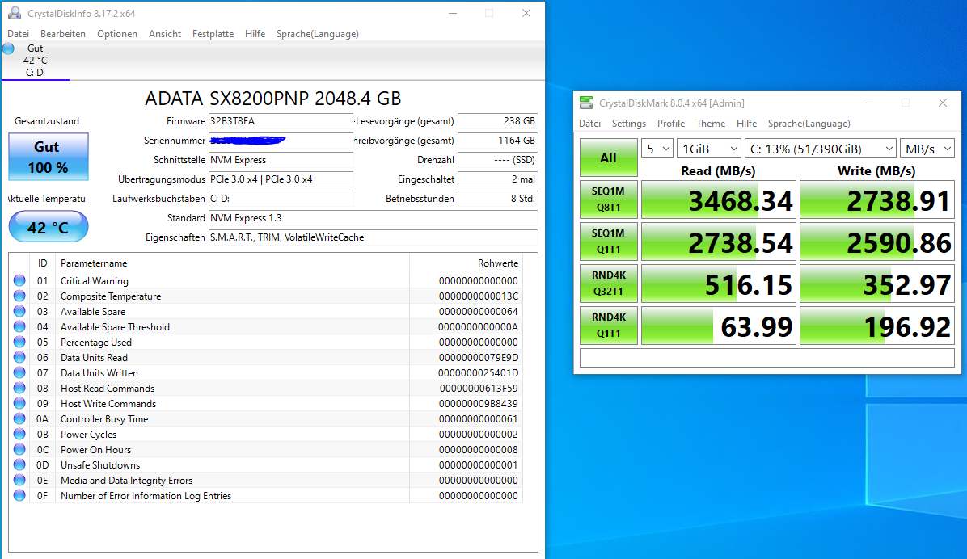Open Hilfe menu in CrystalDiskInfo
Viewport: 967px width, 559px height.
click(255, 34)
